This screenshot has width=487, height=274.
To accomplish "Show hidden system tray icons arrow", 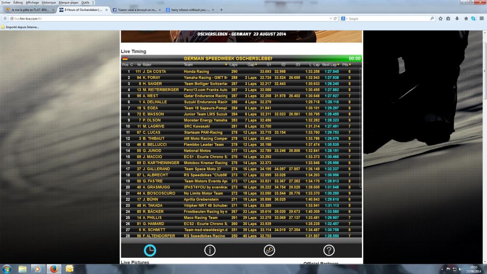I will (x=442, y=269).
